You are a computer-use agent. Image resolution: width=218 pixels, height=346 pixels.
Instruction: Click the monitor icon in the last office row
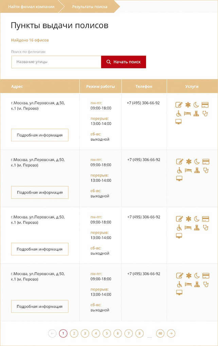(179, 292)
